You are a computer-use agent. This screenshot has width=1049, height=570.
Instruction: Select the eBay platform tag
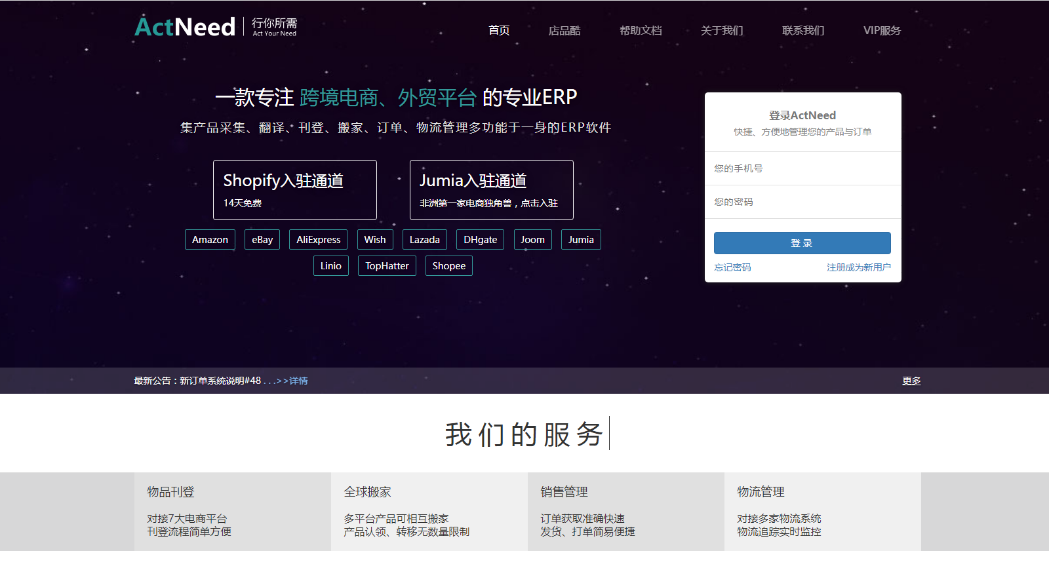coord(262,240)
